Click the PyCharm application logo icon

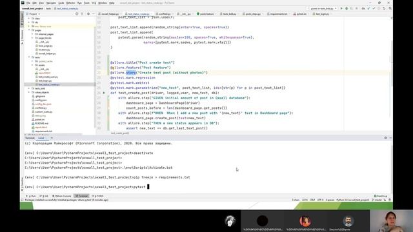[x=23, y=3]
